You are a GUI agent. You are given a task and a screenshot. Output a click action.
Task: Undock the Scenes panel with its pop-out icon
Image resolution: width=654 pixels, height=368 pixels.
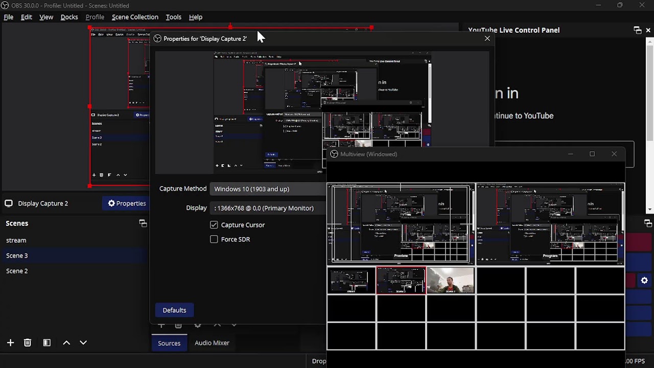tap(143, 223)
